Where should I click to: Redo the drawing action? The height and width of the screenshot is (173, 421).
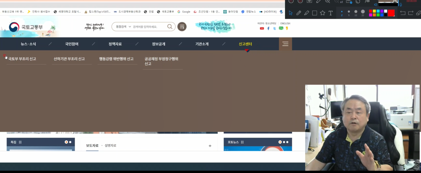coord(411,13)
